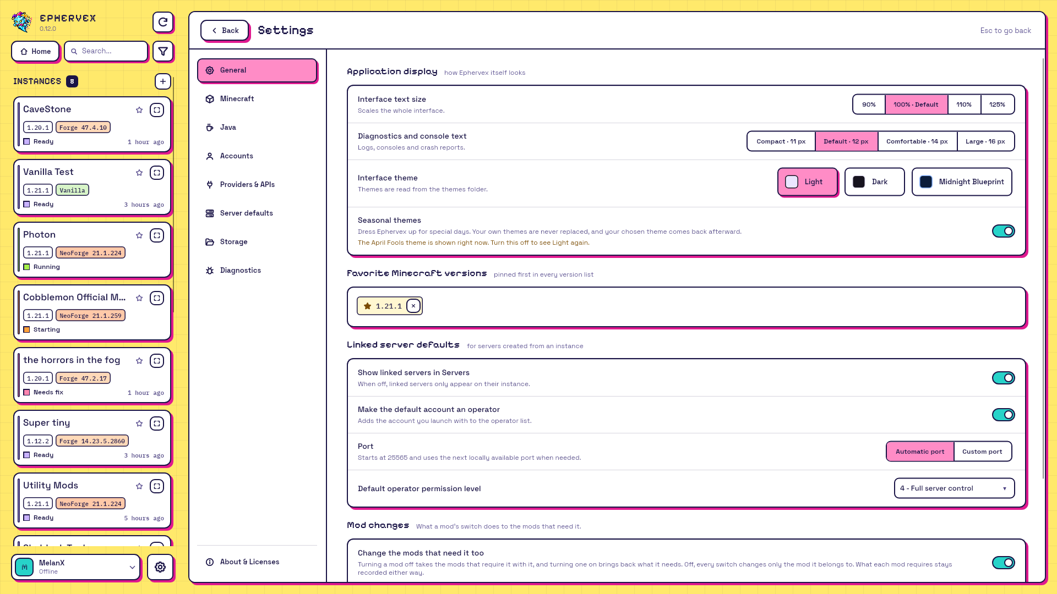Expand the MelanX account switcher chevron
Viewport: 1057px width, 594px height.
(x=132, y=567)
